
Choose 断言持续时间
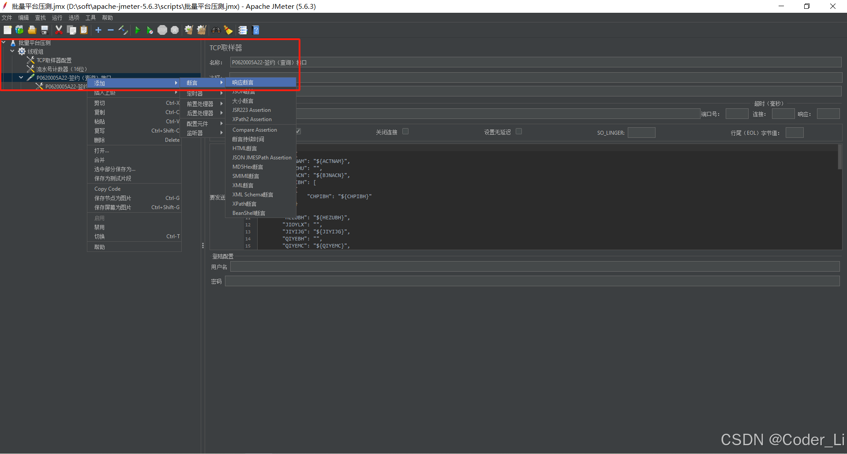click(x=261, y=139)
